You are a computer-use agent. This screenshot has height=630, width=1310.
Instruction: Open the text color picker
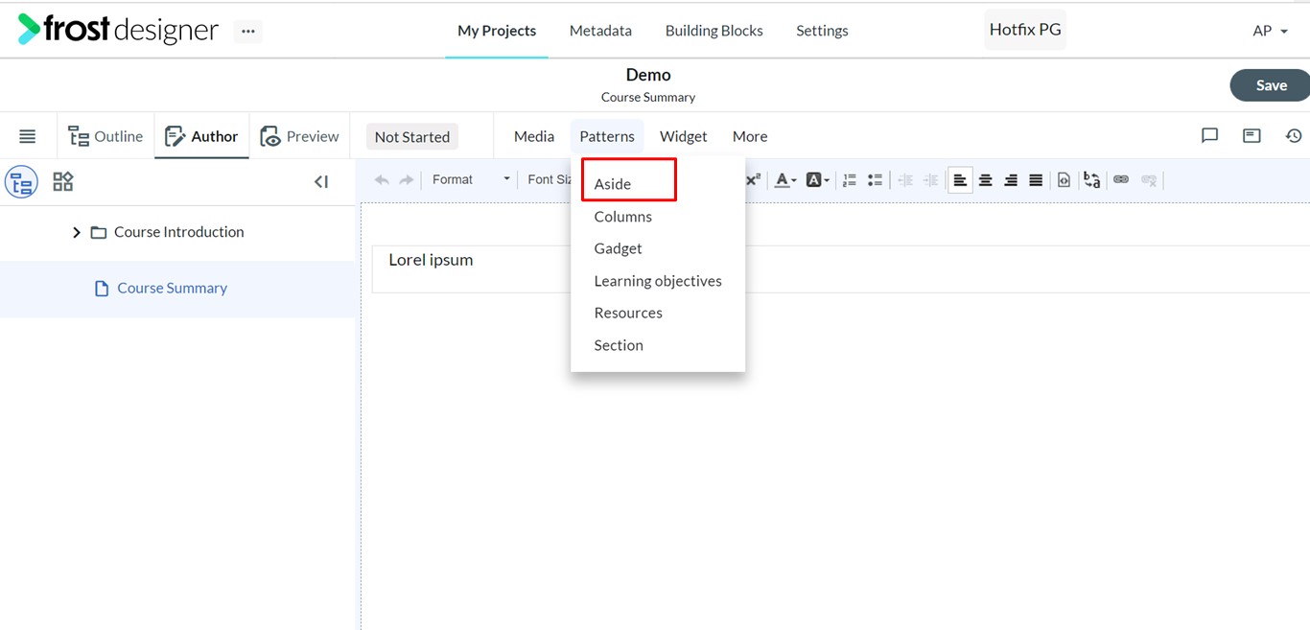[x=785, y=179]
